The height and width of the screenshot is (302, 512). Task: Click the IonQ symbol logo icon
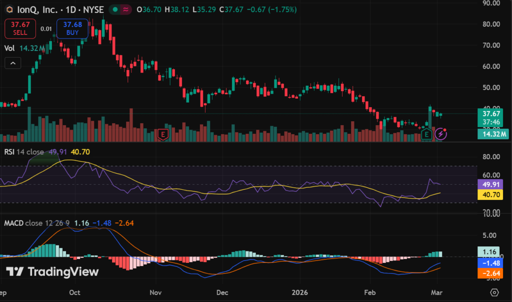click(9, 10)
